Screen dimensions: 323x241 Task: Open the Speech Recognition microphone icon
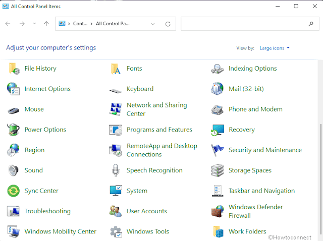[116, 170]
